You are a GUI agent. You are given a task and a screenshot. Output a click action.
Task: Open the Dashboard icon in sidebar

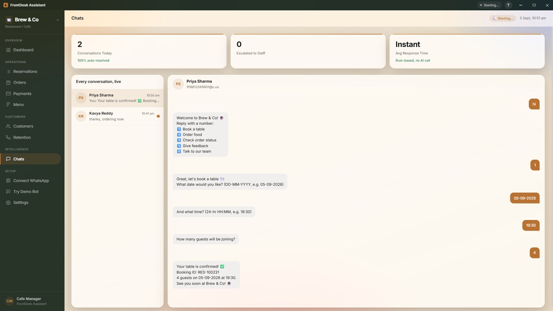tap(8, 50)
